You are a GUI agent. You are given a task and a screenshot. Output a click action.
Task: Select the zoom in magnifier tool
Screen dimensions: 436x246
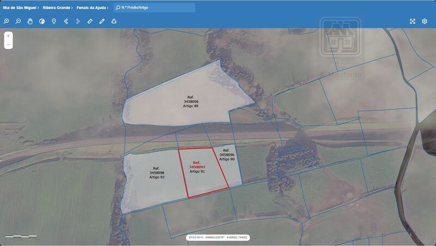pos(6,21)
